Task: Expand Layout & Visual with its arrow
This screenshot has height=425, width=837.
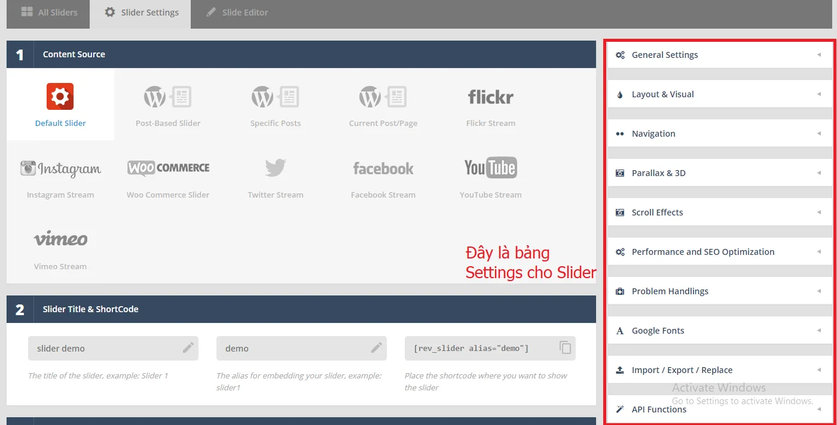Action: click(819, 94)
